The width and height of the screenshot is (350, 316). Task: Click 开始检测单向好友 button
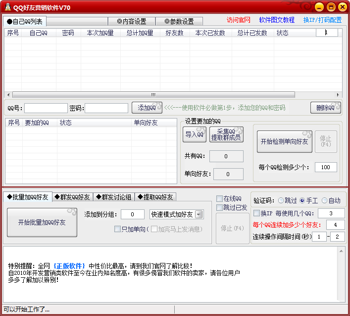(x=284, y=141)
